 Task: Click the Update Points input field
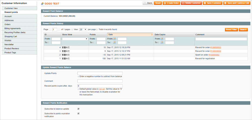[x=100, y=73]
